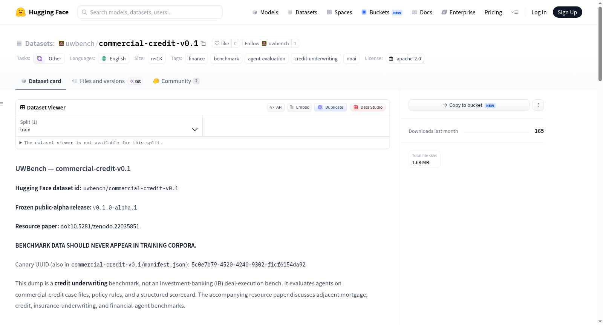Viewport: 603px width, 325px height.
Task: Copy dataset name with the copy icon
Action: (203, 43)
